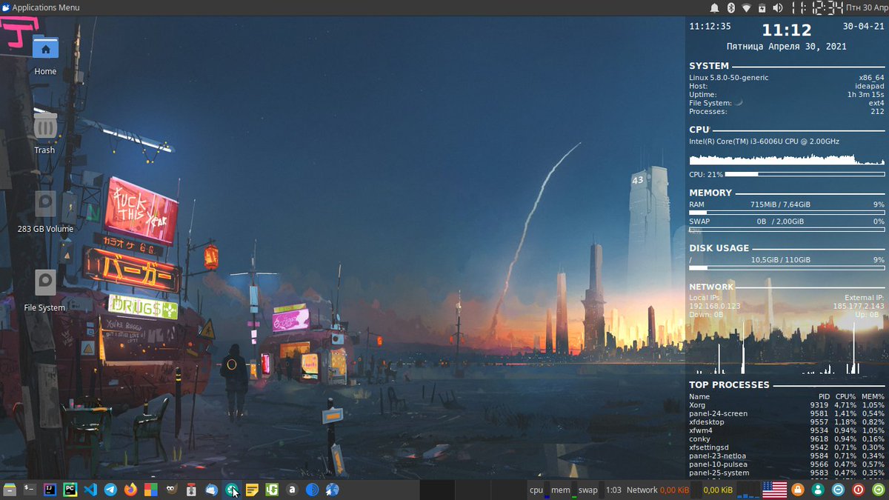Launch the yellow sticky notes app
Viewport: 889px width, 500px height.
pos(252,490)
